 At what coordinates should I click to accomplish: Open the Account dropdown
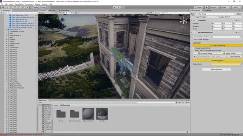pos(214,7)
